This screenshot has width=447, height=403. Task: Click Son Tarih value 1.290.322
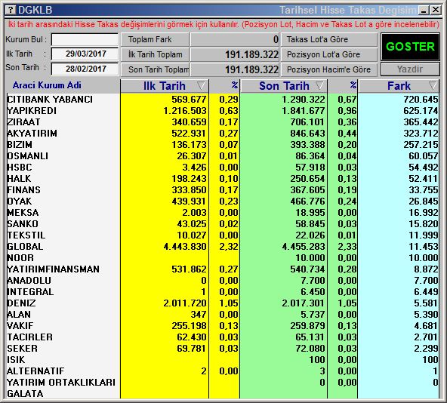tap(304, 99)
